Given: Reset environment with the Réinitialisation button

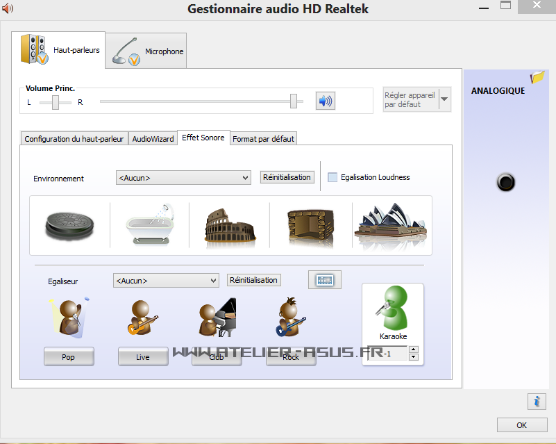Looking at the screenshot, I should click(x=287, y=176).
